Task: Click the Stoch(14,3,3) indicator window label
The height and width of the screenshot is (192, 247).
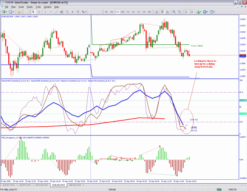Action: tap(58, 81)
